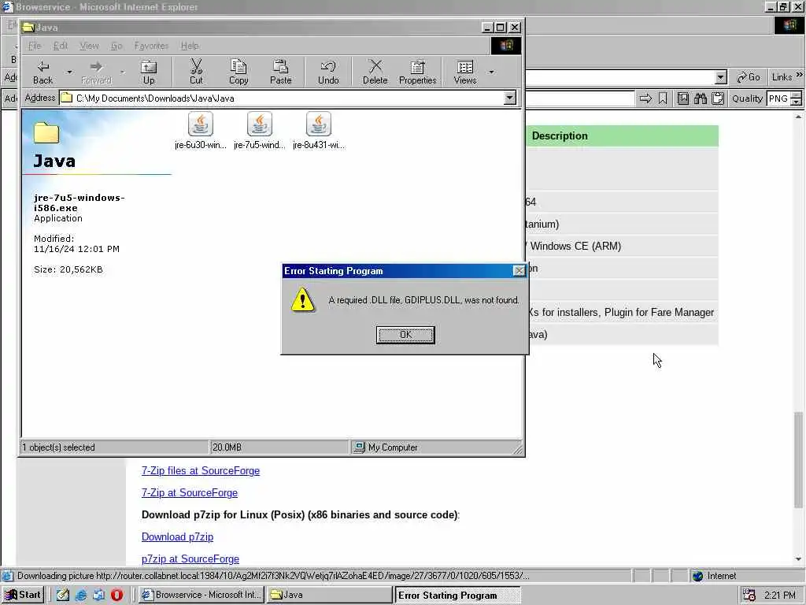Click the My Computer status bar zone
The image size is (806, 605).
click(436, 447)
